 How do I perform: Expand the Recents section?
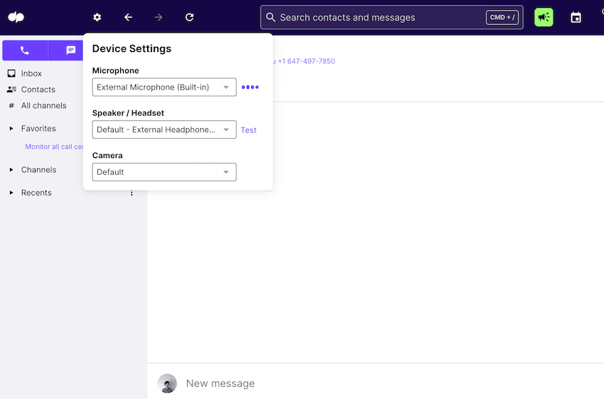[x=11, y=193]
